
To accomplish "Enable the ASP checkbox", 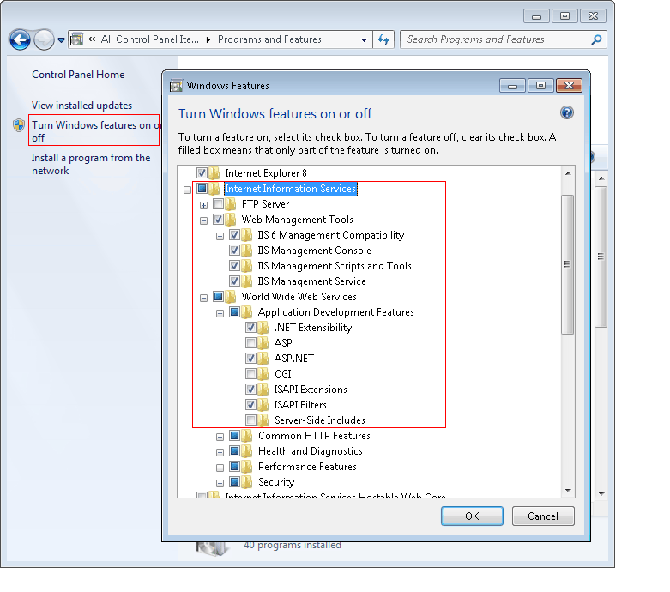I will (x=250, y=343).
